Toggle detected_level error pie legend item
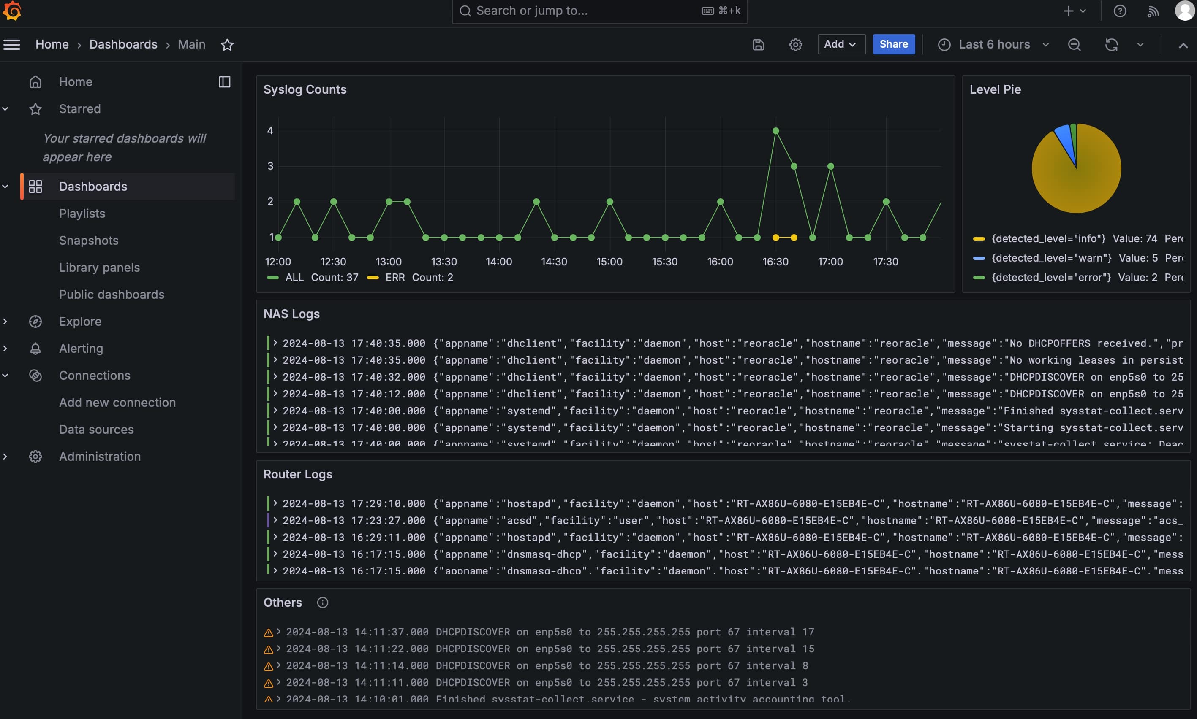The width and height of the screenshot is (1197, 719). (x=1051, y=277)
